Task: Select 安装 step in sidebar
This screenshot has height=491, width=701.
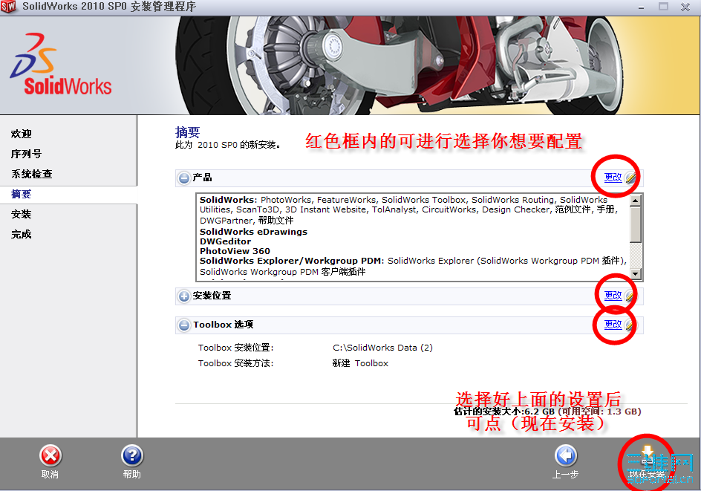Action: [x=22, y=214]
